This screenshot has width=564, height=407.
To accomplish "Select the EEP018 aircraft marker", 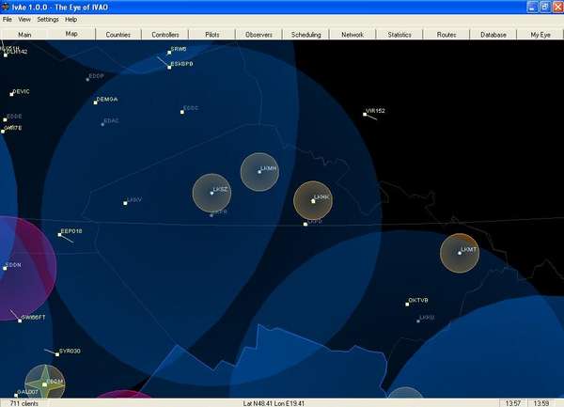I will 60,235.
